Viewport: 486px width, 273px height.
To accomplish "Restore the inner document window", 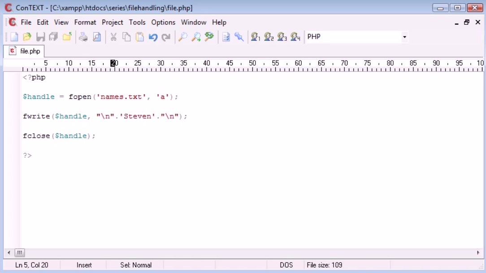I will point(466,22).
